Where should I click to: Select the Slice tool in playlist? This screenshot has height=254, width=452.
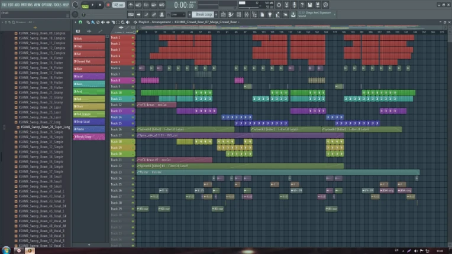point(113,22)
